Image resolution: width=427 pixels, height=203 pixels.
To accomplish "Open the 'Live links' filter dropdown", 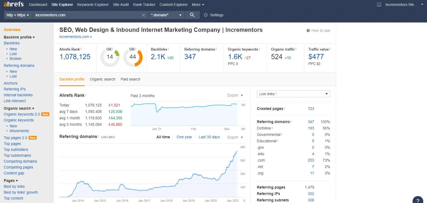I will tap(293, 94).
